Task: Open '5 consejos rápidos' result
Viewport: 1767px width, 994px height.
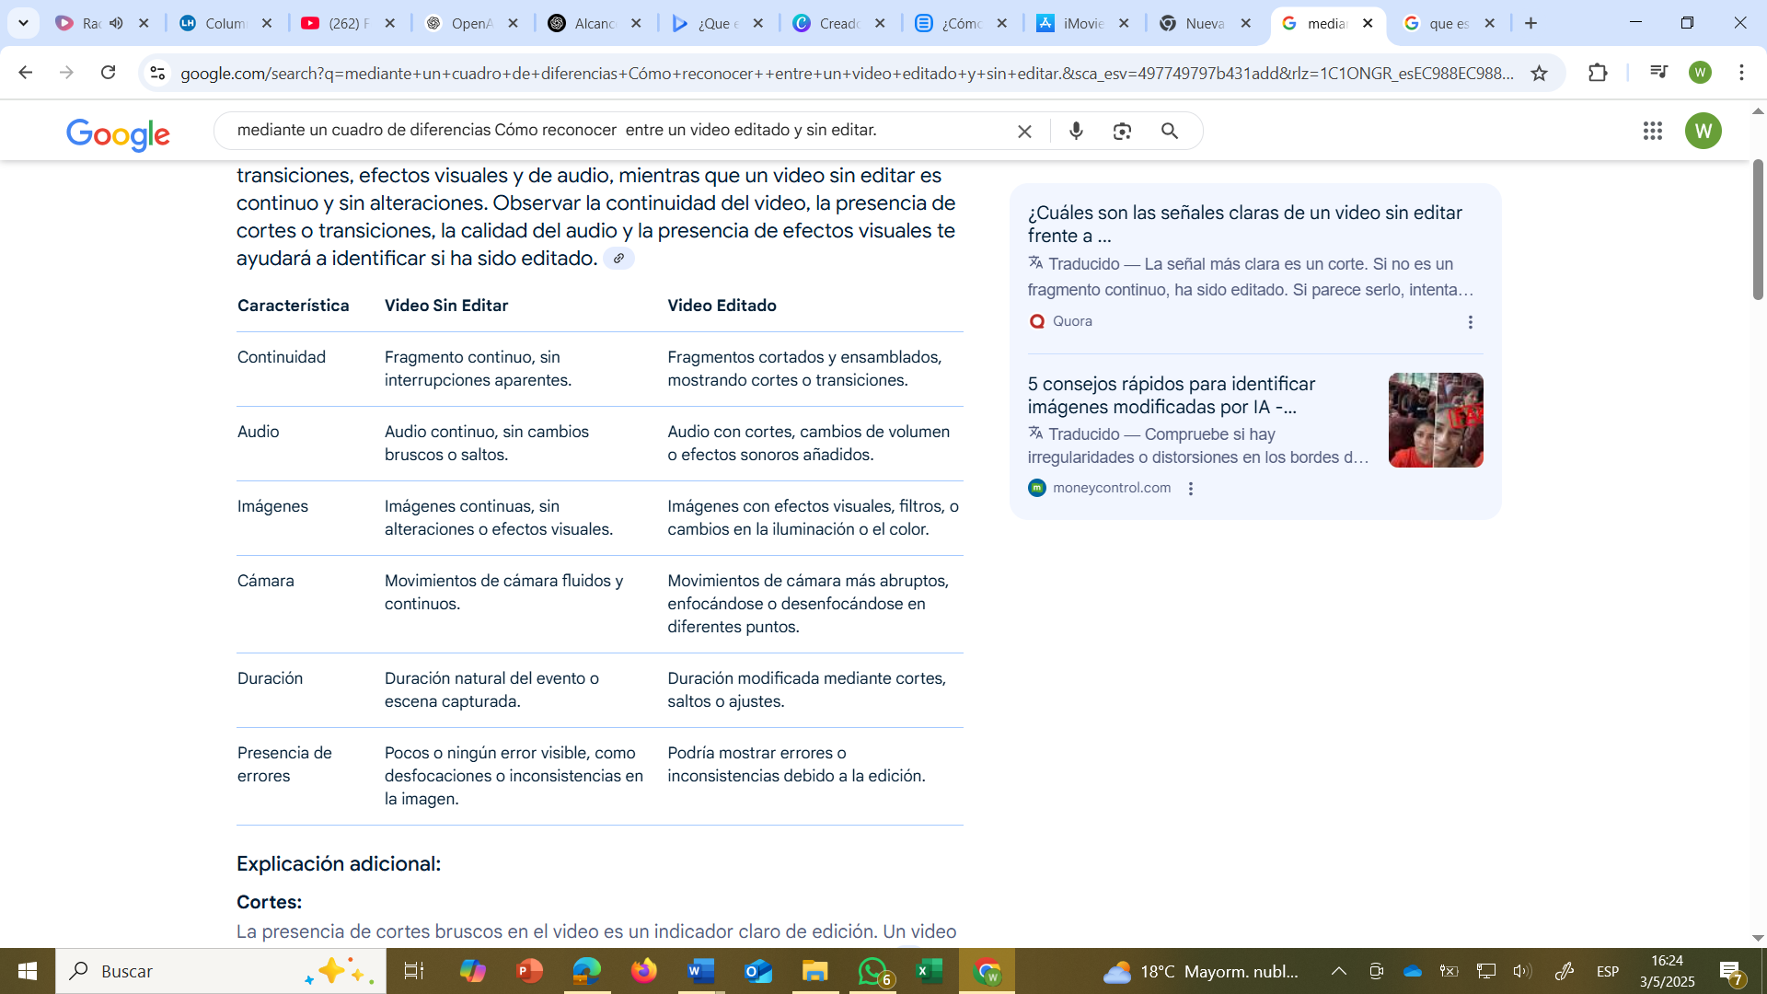Action: 1172,395
